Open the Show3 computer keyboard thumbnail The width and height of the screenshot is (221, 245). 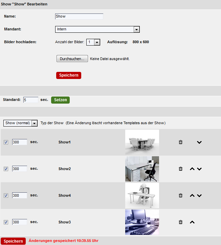pos(142,222)
